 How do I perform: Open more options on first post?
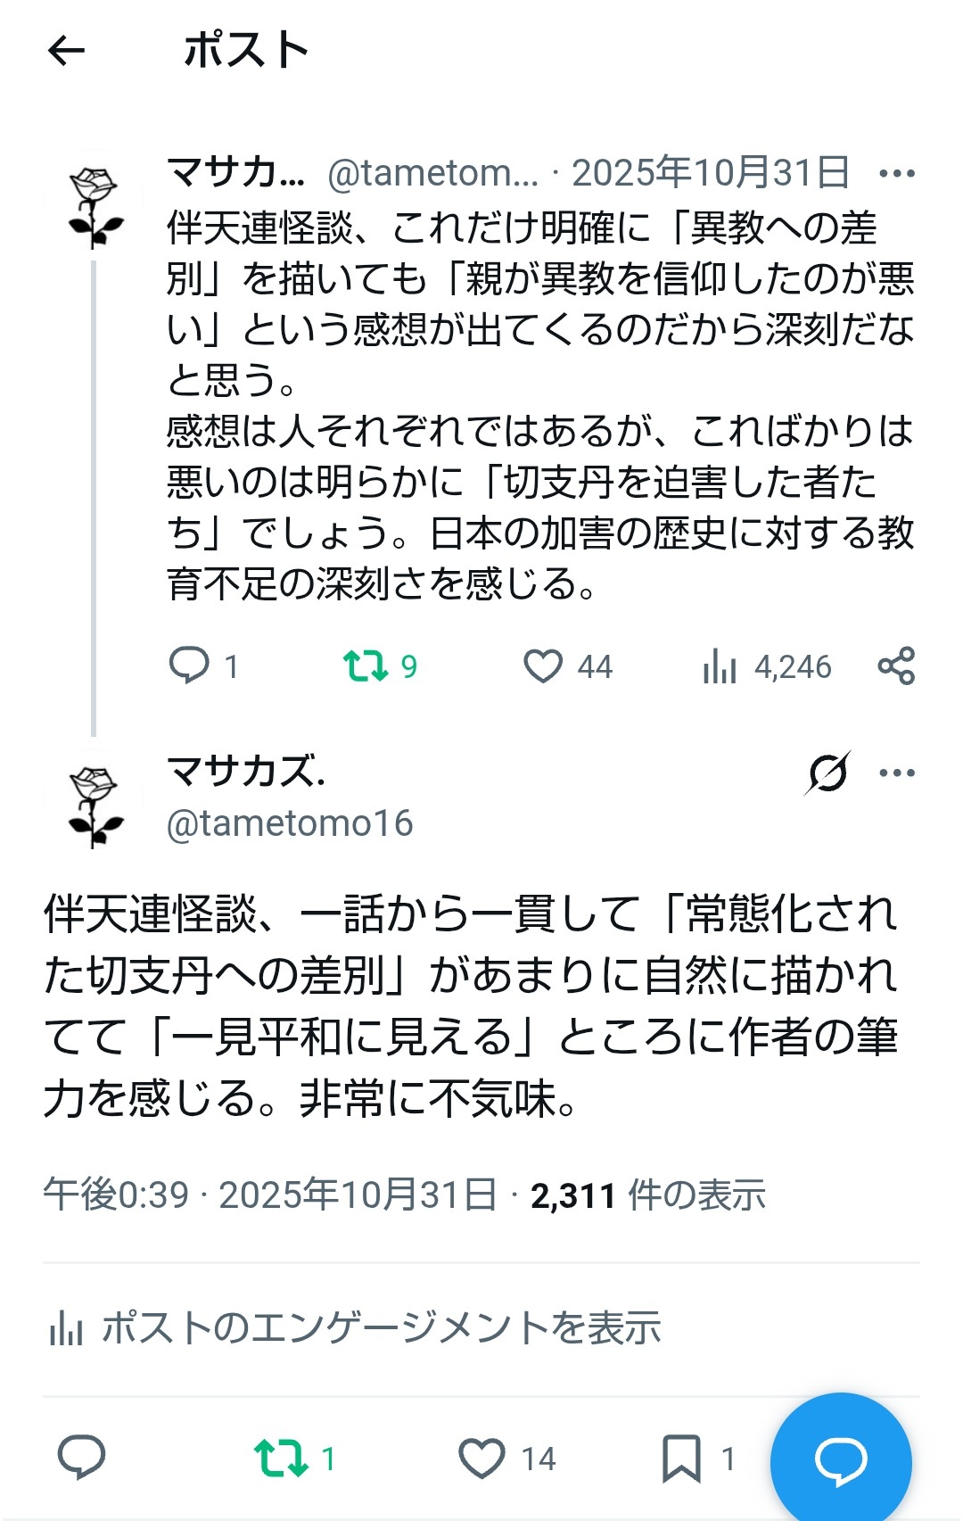(x=896, y=173)
